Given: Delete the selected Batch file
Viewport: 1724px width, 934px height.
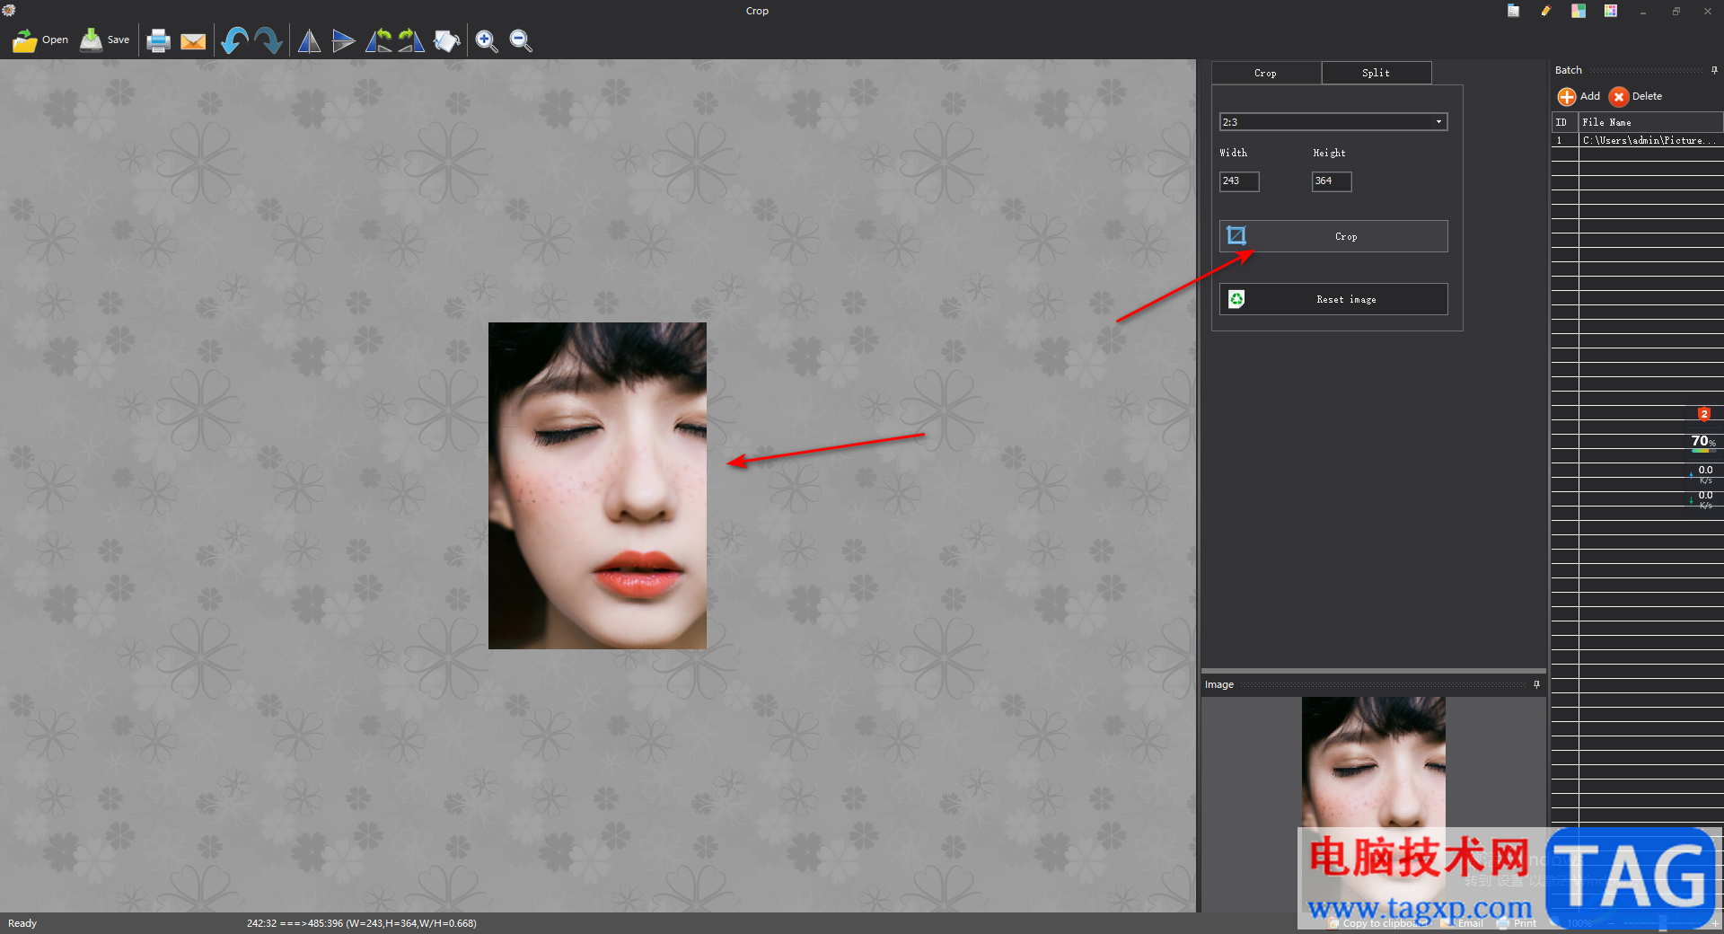Looking at the screenshot, I should tap(1636, 96).
